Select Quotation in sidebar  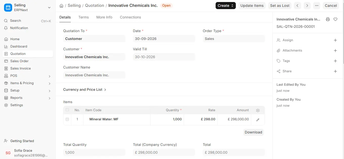coord(28,54)
